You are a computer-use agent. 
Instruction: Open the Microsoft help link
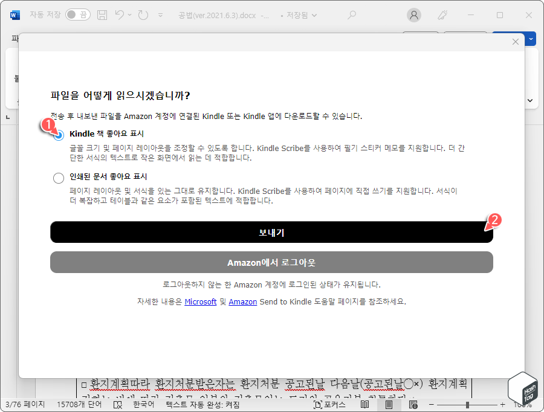(201, 301)
